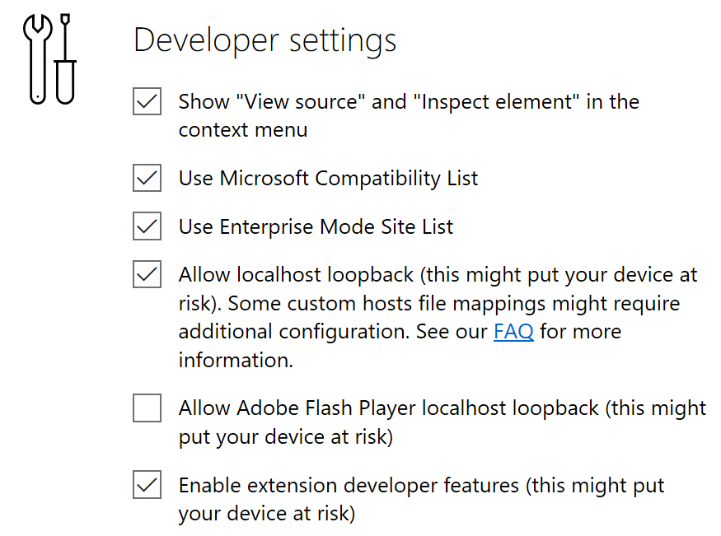Image resolution: width=721 pixels, height=536 pixels.
Task: Uncheck the Use Microsoft Compatibility List checkbox
Action: click(147, 178)
